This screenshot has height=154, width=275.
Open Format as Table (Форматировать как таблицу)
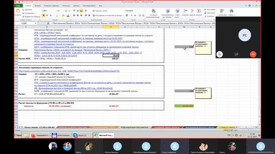coord(168,13)
